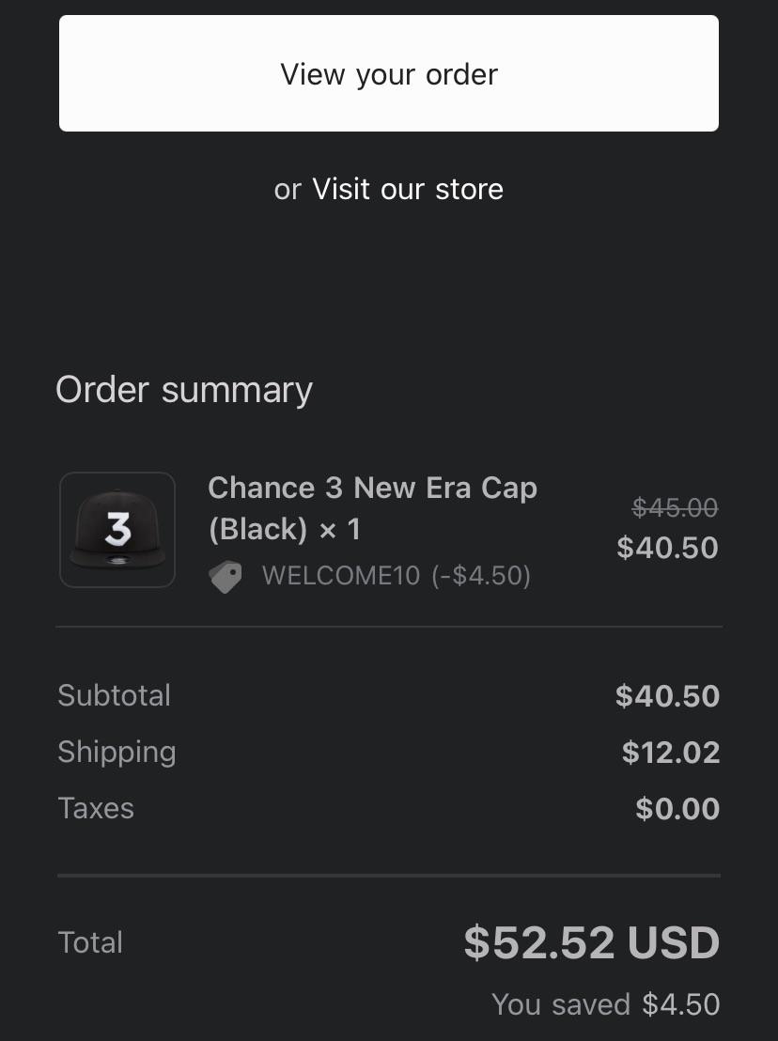Click the Total label
This screenshot has width=778, height=1041.
(x=89, y=942)
